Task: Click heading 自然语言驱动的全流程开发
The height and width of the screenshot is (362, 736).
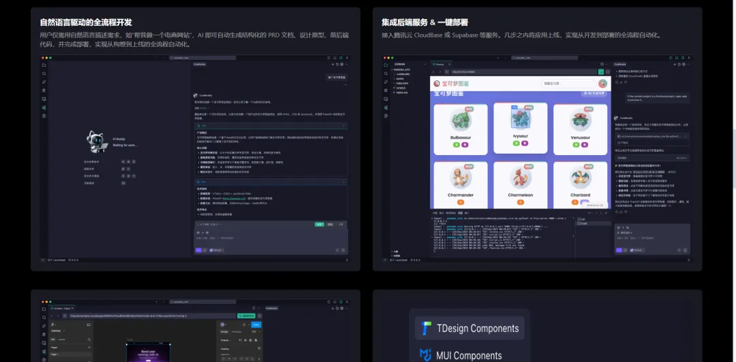Action: [x=86, y=22]
